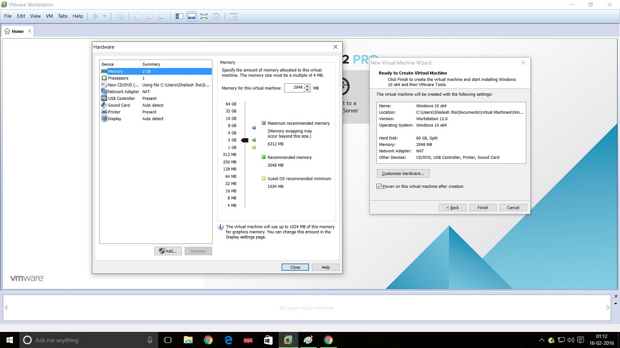Screen dimensions: 620x348
Task: Open the Tabs menu
Action: 63,16
